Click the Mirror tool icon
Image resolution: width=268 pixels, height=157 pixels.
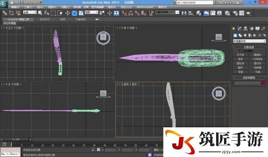(x=184, y=13)
